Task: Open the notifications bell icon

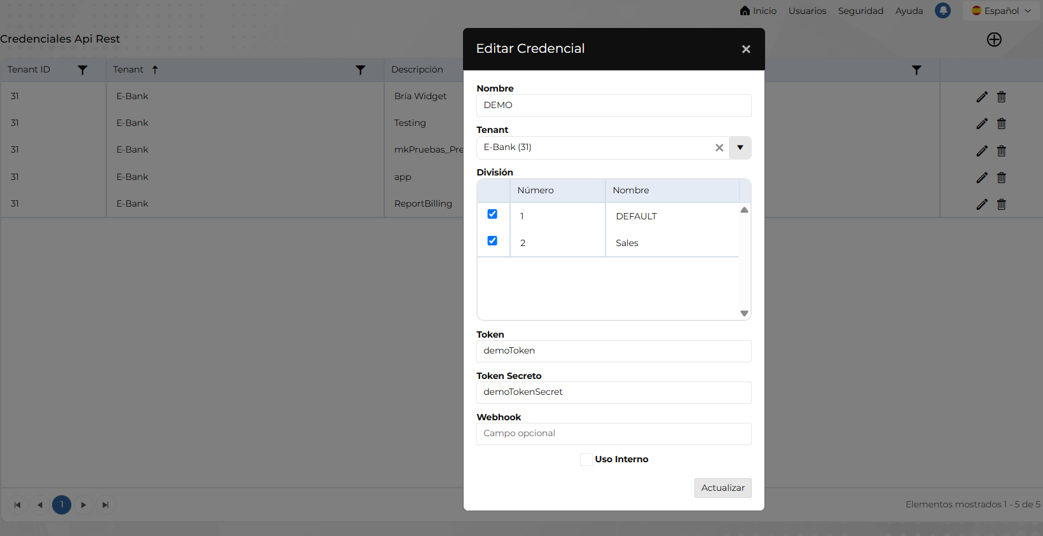Action: click(943, 11)
